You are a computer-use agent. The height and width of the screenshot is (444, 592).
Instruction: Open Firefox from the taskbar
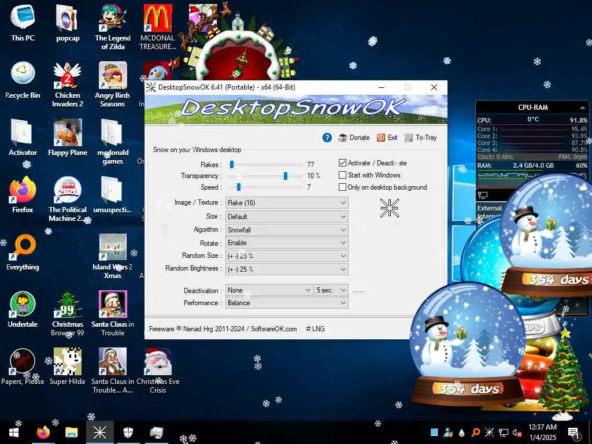click(43, 432)
